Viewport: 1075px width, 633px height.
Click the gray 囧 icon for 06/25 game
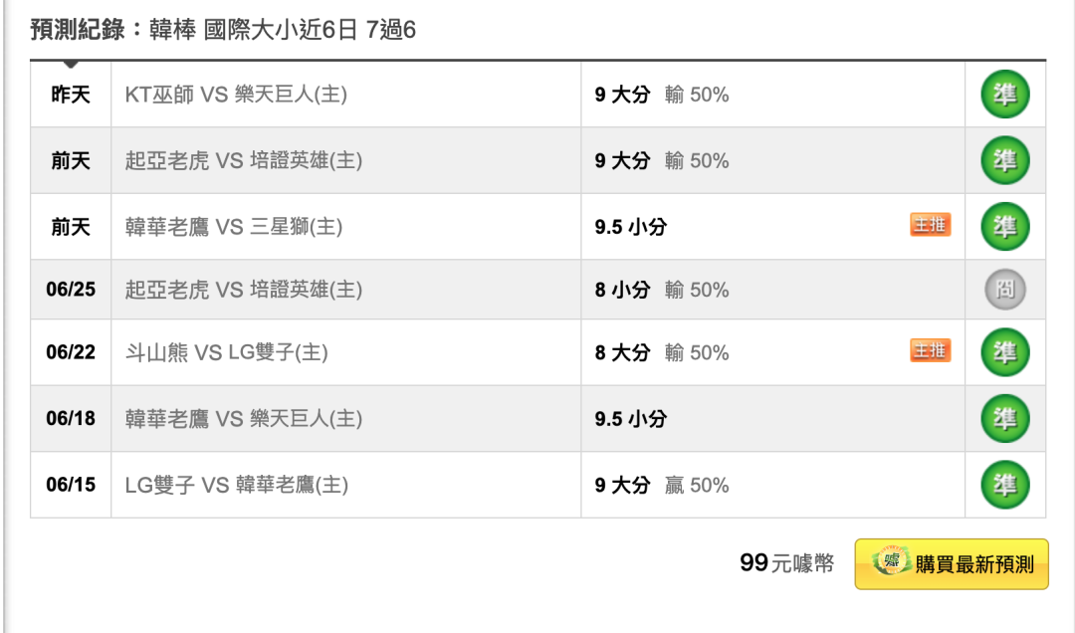1005,290
